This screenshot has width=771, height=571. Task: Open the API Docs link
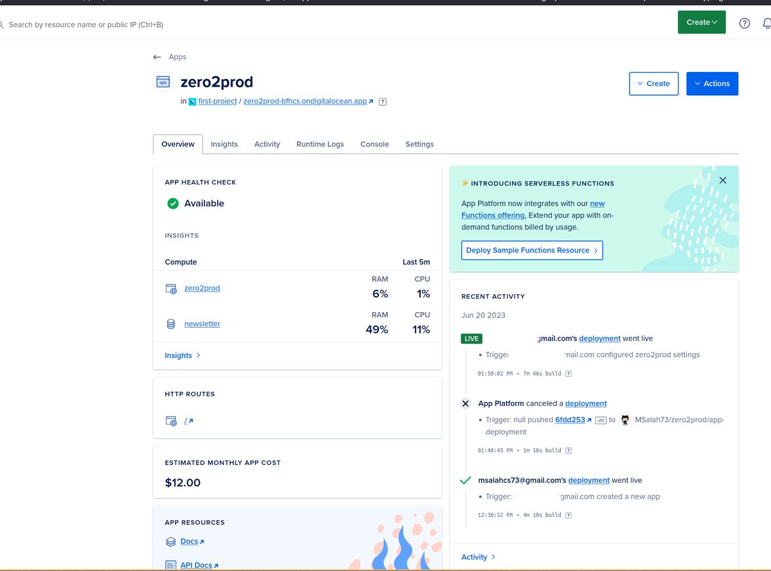(199, 565)
